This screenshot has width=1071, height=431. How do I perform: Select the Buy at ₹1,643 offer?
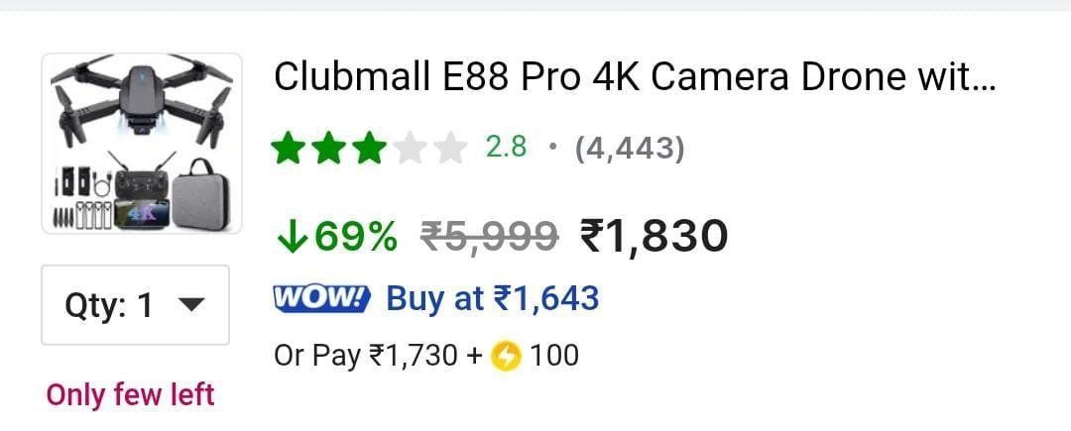click(493, 298)
